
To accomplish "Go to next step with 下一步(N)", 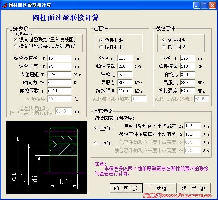I will click(x=160, y=188).
